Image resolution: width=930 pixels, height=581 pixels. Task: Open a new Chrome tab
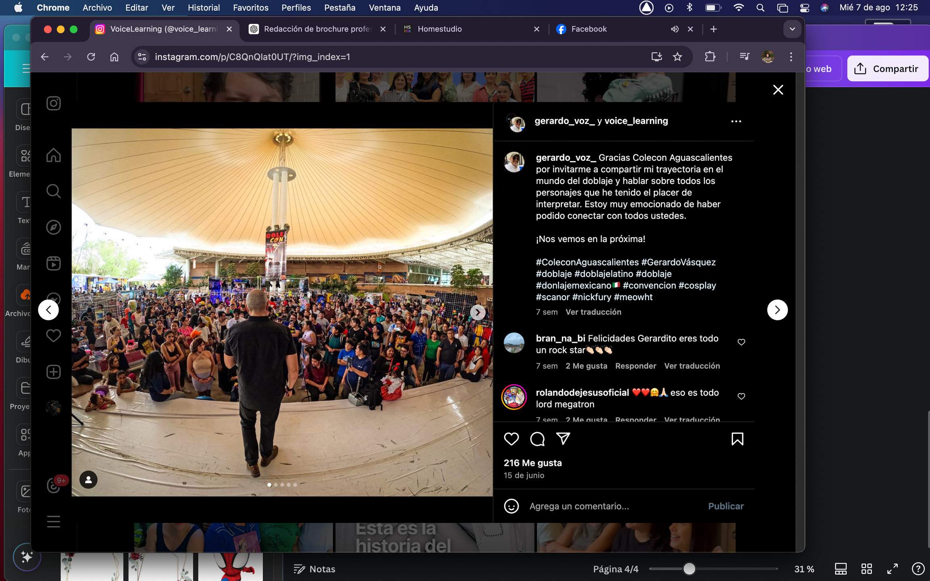pos(713,29)
